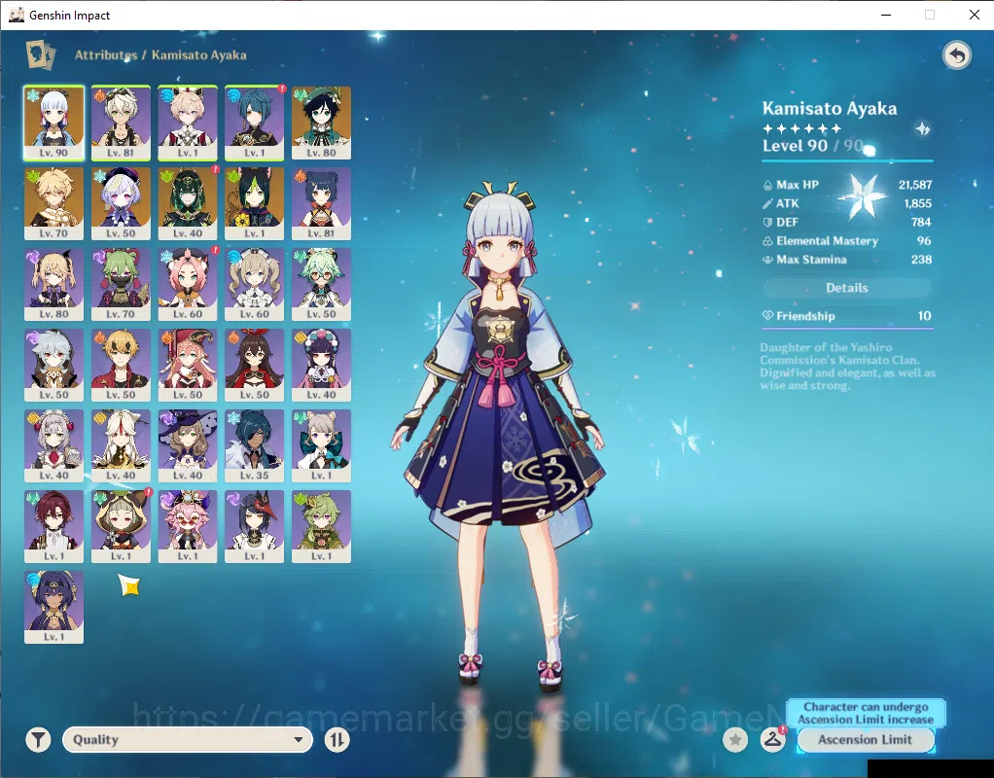
Task: Select Kaeya's Lv. 35 portrait
Action: click(254, 445)
